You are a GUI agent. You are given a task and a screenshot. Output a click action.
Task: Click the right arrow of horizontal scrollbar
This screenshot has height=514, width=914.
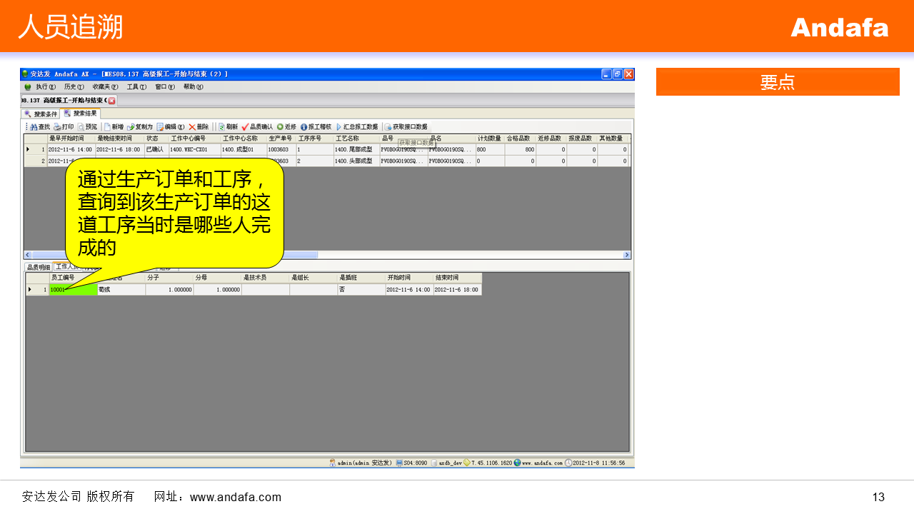coord(627,255)
